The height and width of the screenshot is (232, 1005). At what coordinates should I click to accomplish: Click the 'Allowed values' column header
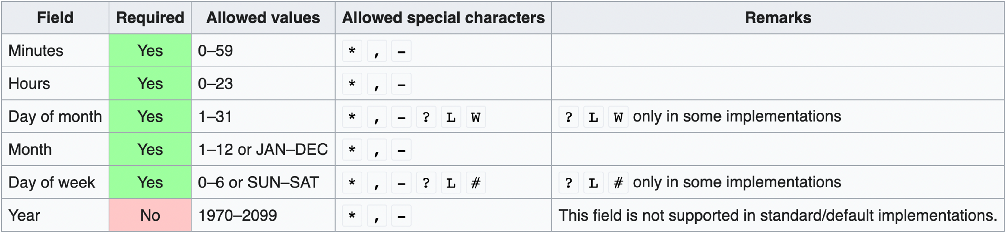263,18
